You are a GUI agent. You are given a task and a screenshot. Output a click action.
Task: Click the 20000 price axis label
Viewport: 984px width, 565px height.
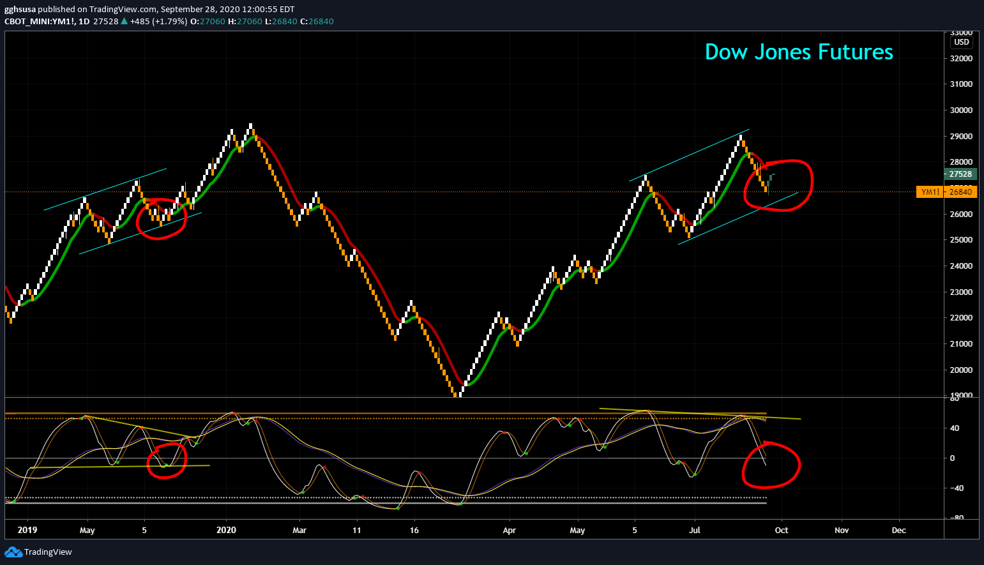[962, 370]
